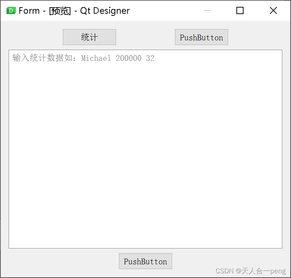The height and width of the screenshot is (278, 291).
Task: Close the Form 预览 preview window
Action: (273, 10)
